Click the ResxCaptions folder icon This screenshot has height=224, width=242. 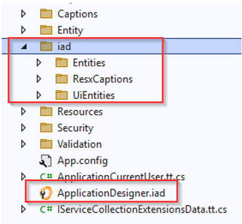(x=62, y=79)
